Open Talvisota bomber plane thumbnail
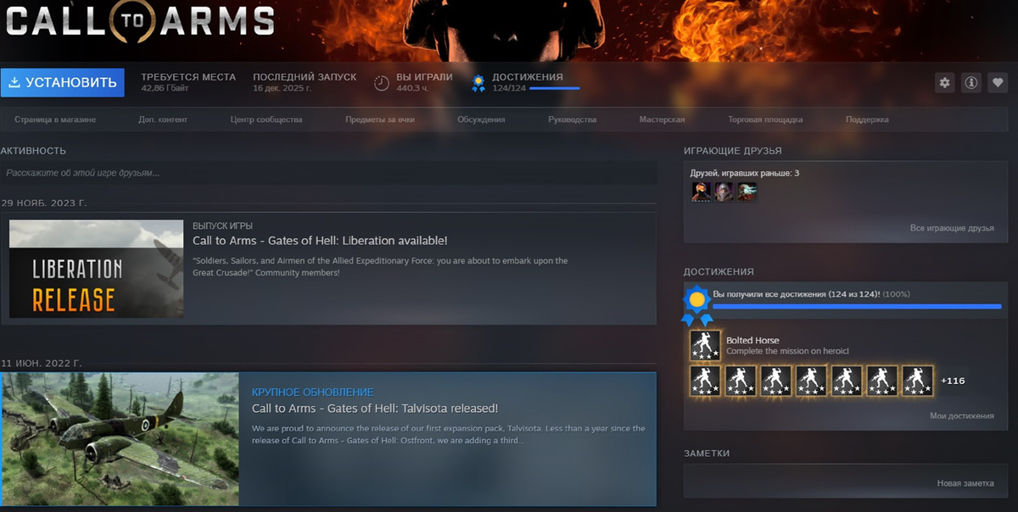Screen dimensions: 1018x512 (x=120, y=439)
